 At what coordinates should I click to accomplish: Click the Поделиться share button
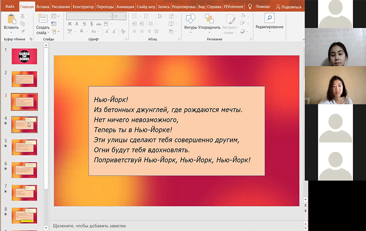289,7
